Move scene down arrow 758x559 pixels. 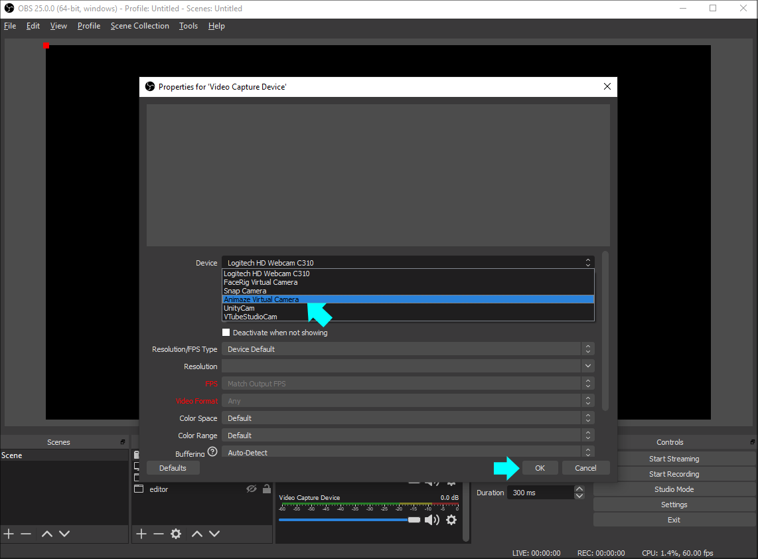(x=64, y=533)
